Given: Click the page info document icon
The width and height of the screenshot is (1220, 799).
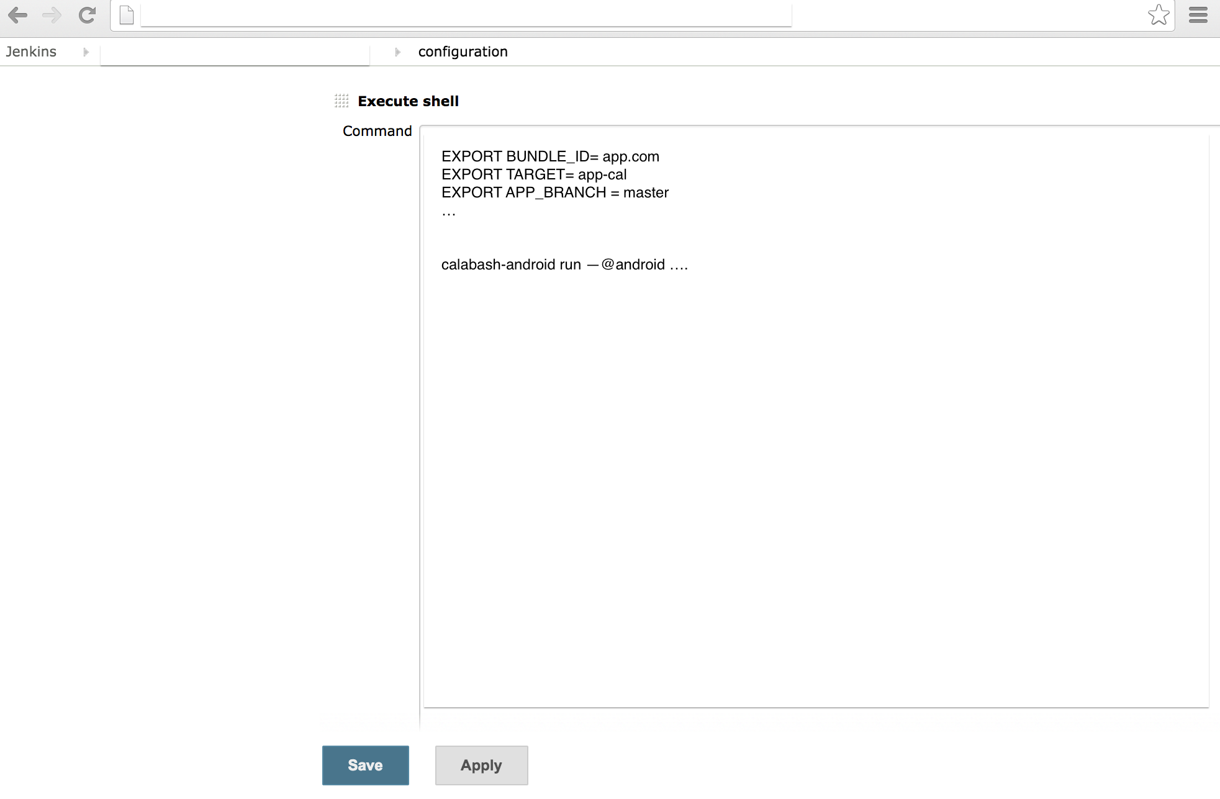Looking at the screenshot, I should point(127,15).
